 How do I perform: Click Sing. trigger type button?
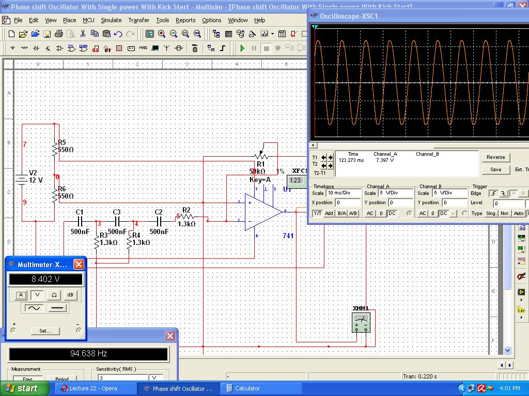pos(491,213)
